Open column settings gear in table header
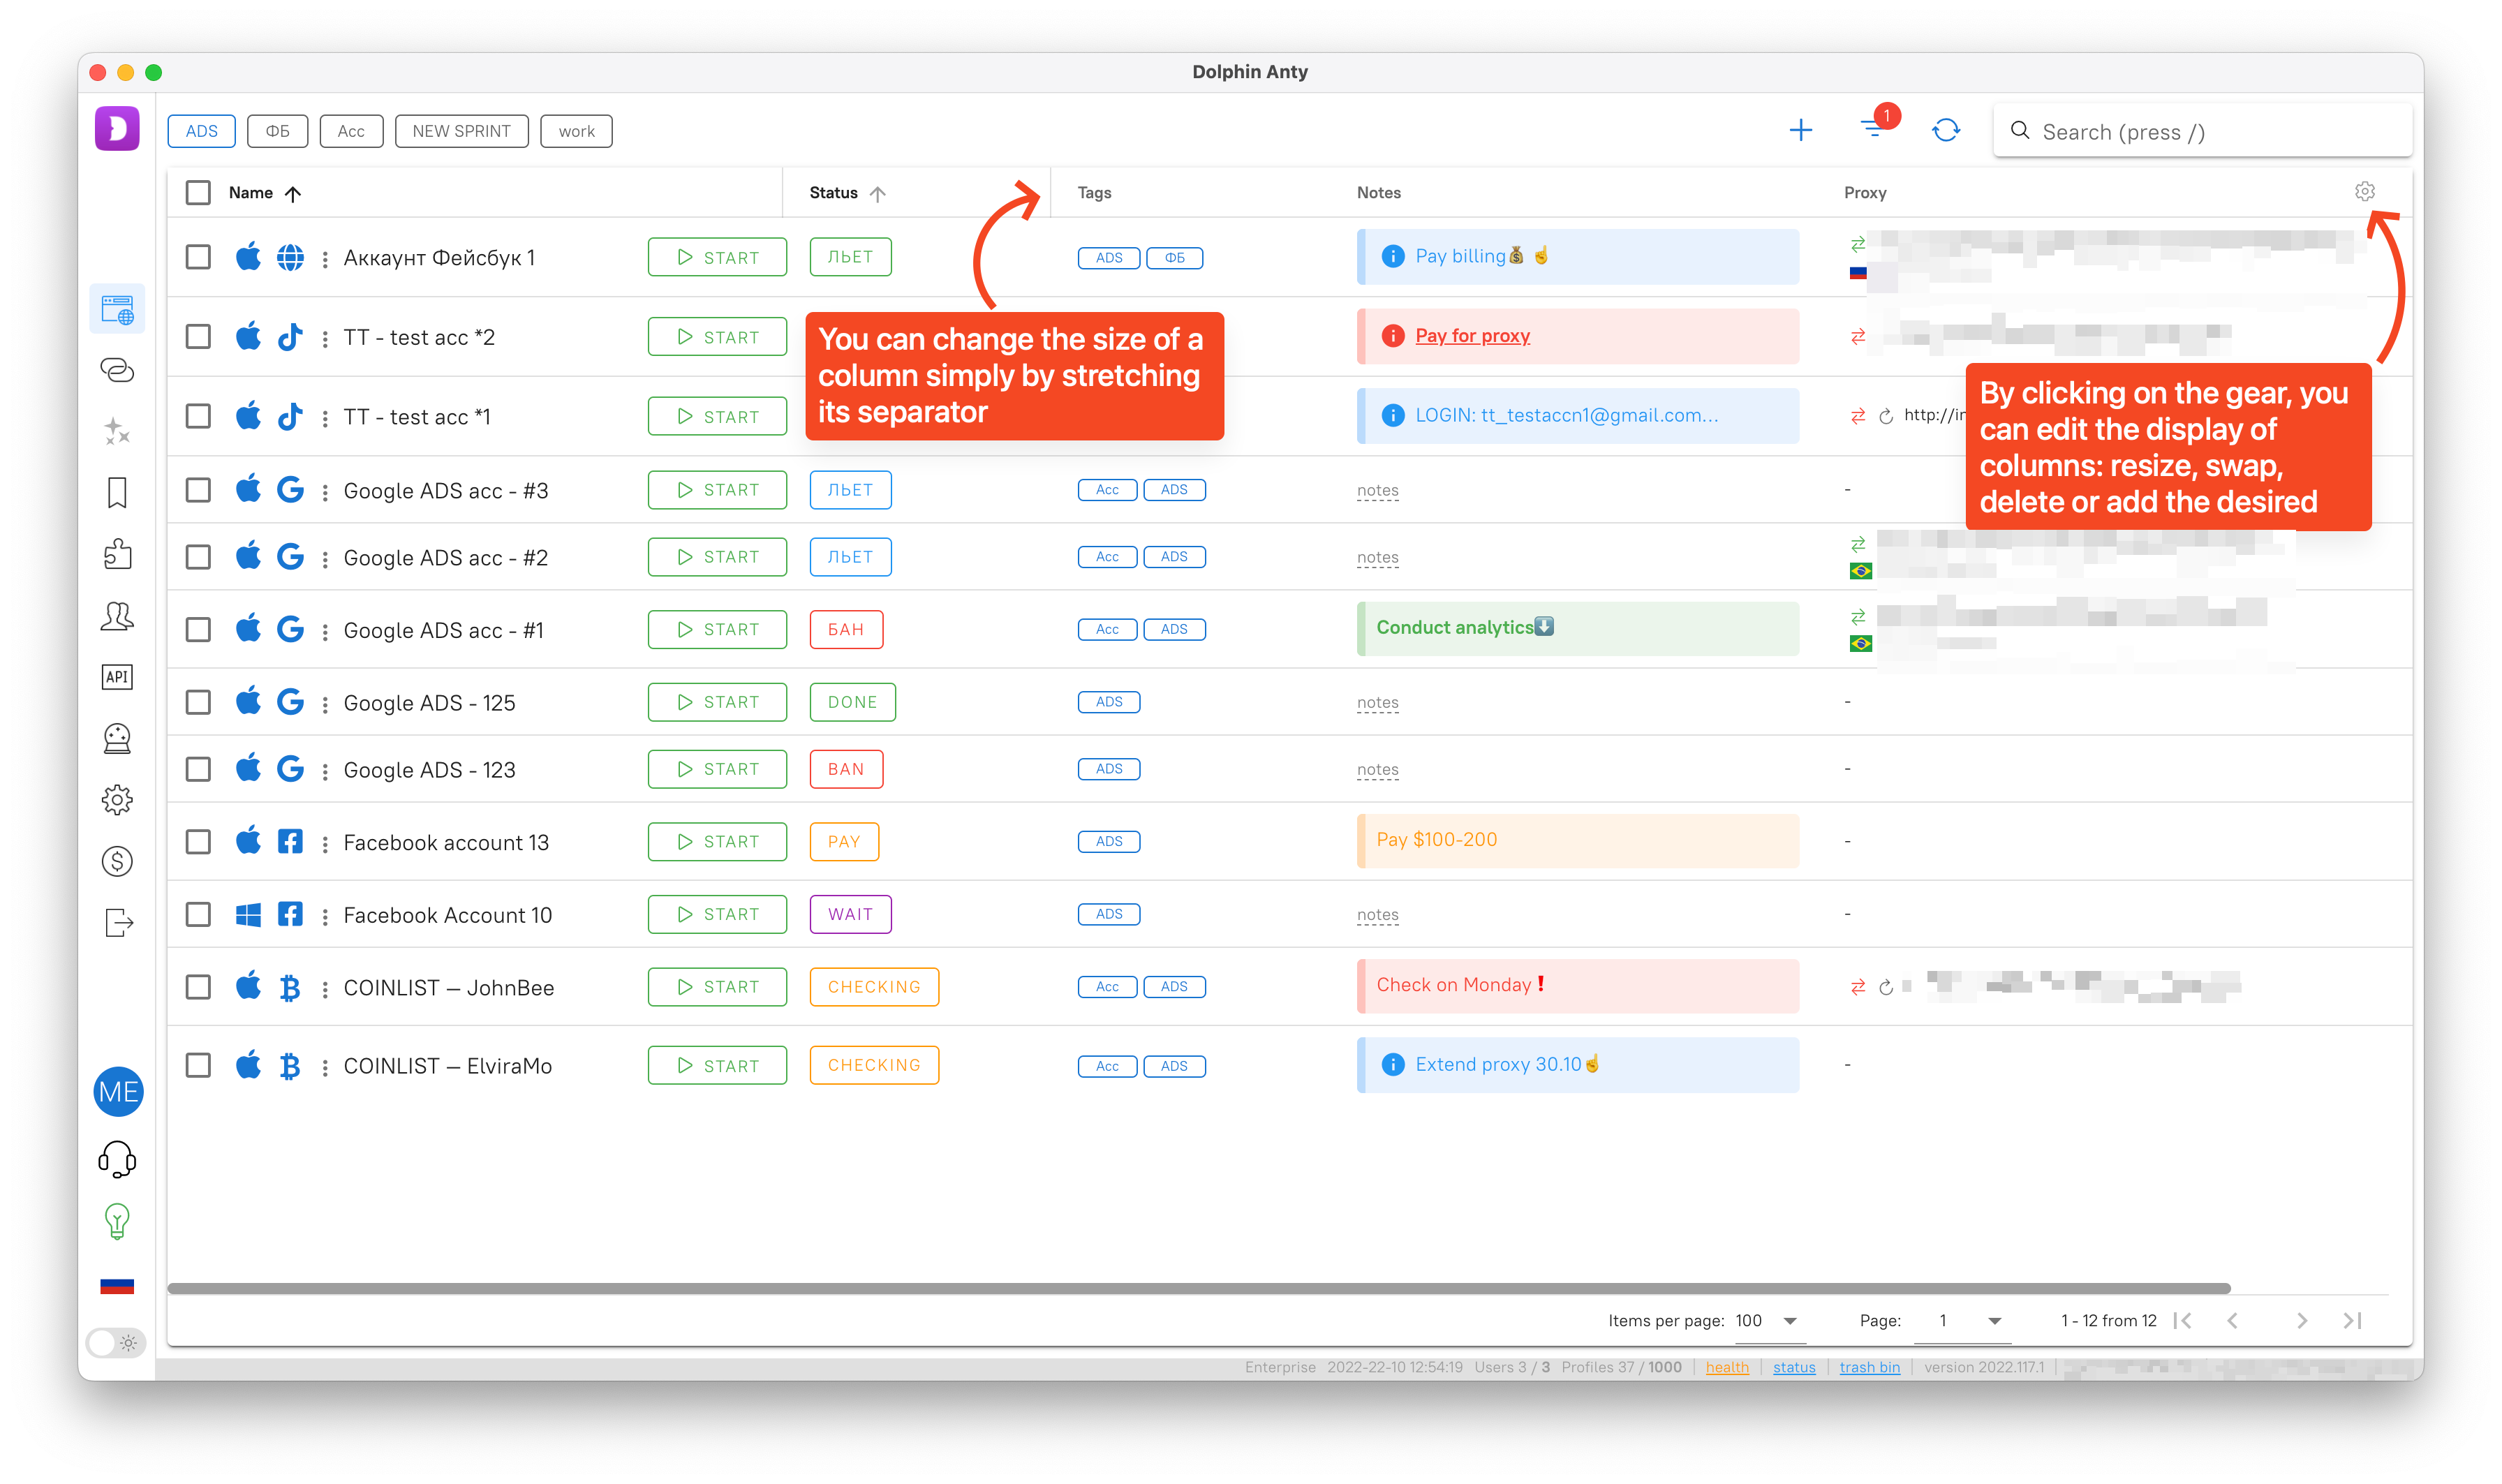The image size is (2502, 1484). (x=2364, y=192)
